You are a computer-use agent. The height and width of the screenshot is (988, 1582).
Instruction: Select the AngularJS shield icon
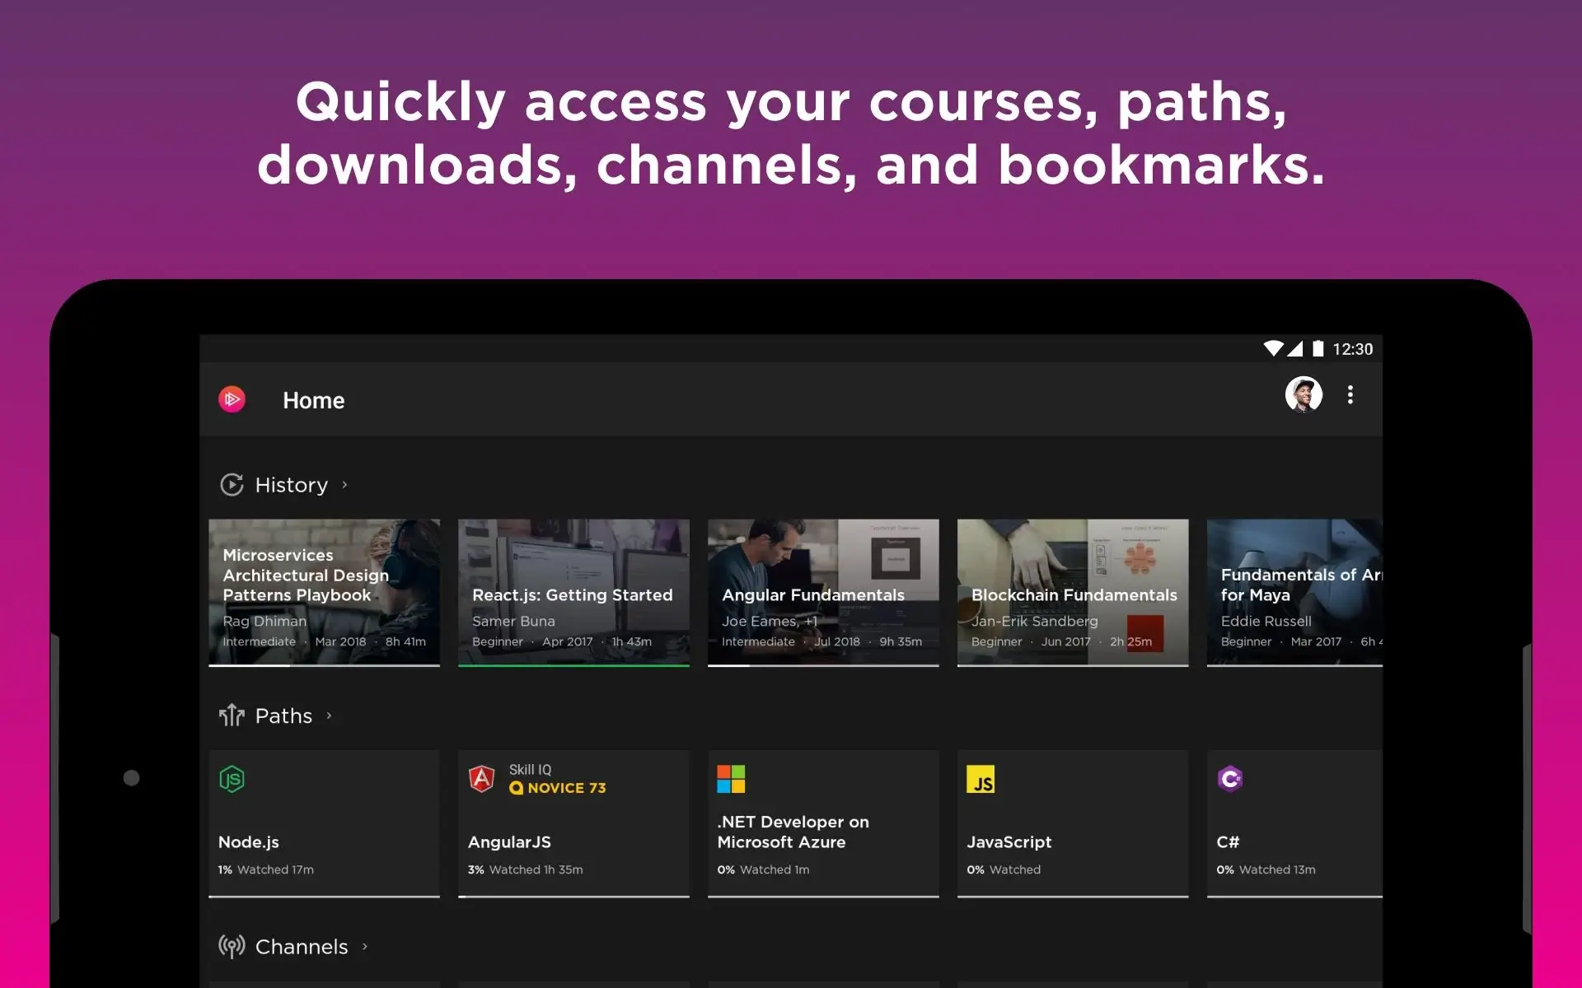tap(481, 779)
